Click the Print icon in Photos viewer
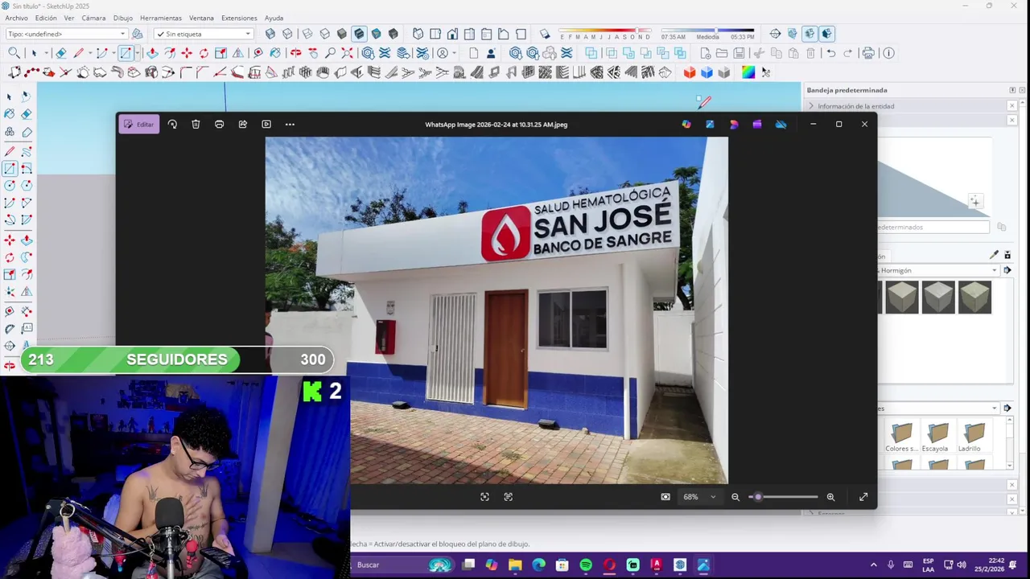 coord(219,124)
